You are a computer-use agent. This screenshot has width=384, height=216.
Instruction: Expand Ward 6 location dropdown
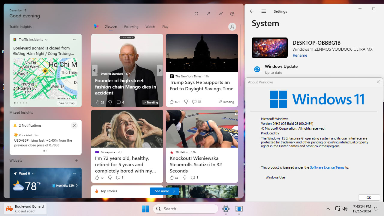33,174
